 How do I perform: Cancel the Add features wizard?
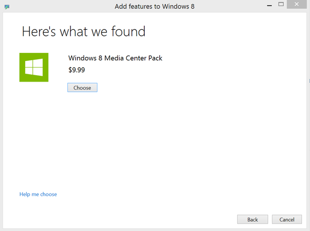click(286, 219)
